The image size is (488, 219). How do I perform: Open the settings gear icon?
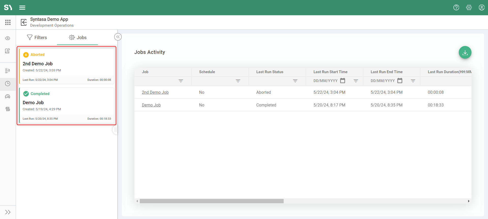(469, 8)
